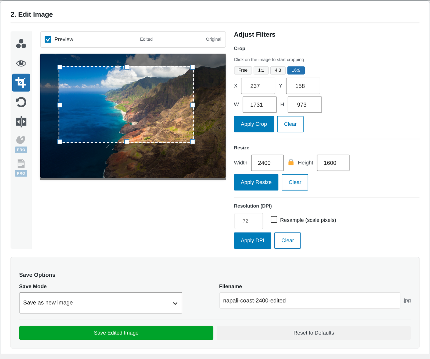Image resolution: width=430 pixels, height=359 pixels.
Task: Toggle the Preview checkbox
Action: 48,39
